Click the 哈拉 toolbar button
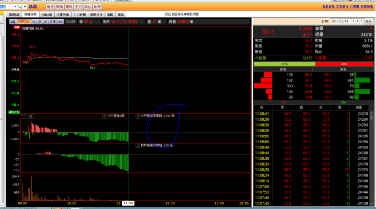This screenshot has height=209, width=376. coord(88,7)
